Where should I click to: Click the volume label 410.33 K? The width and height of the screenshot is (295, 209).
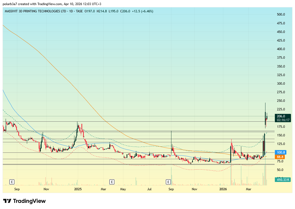pyautogui.click(x=283, y=180)
